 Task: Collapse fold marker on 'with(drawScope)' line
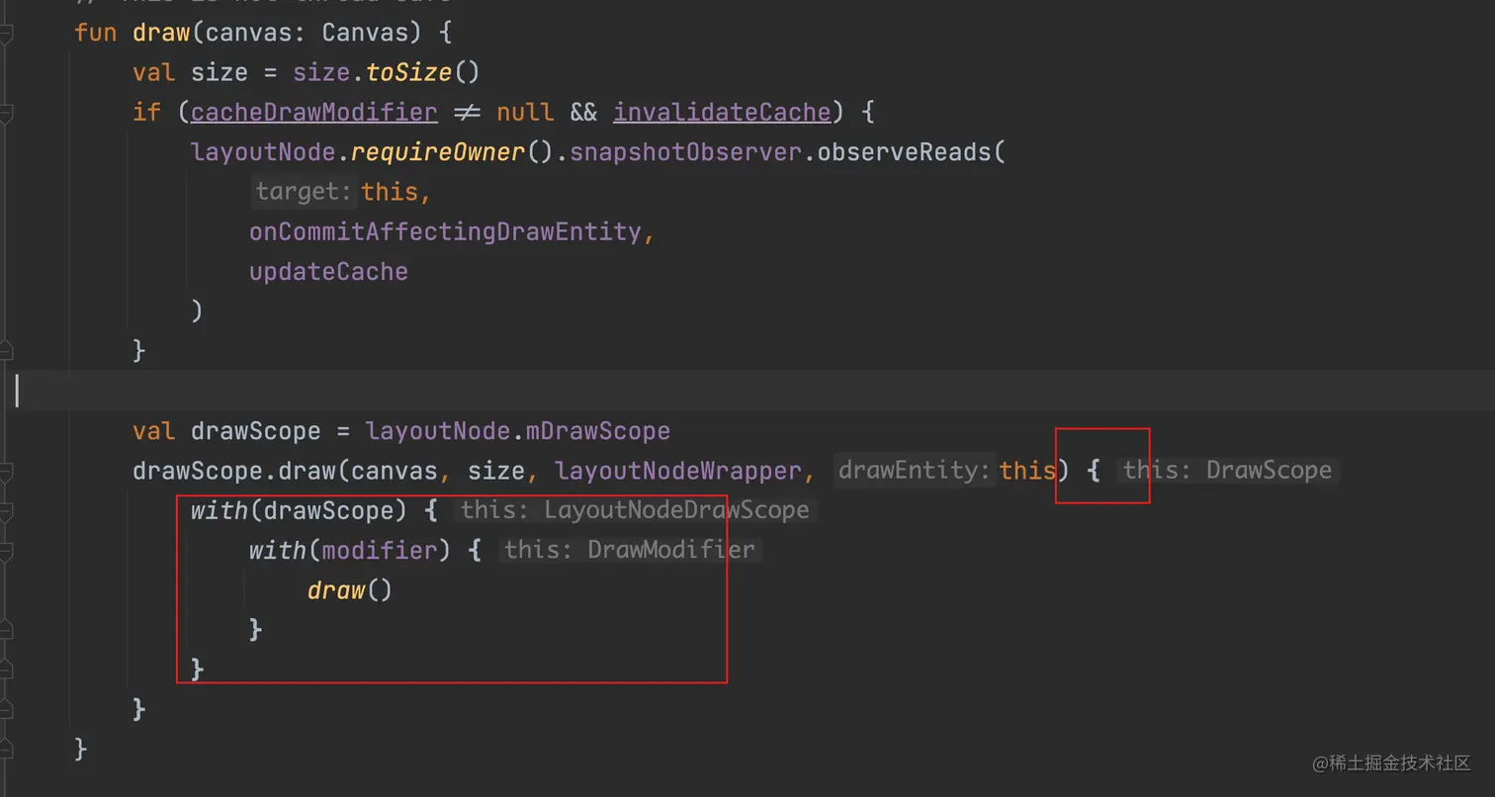pos(6,512)
